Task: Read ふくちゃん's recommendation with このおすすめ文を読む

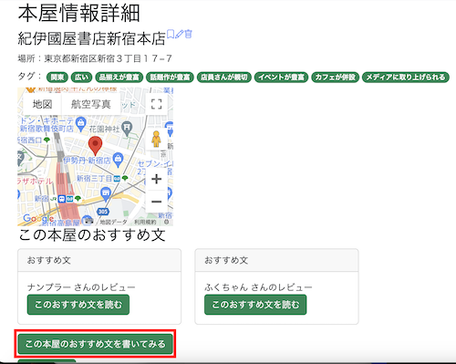Action: pos(255,305)
